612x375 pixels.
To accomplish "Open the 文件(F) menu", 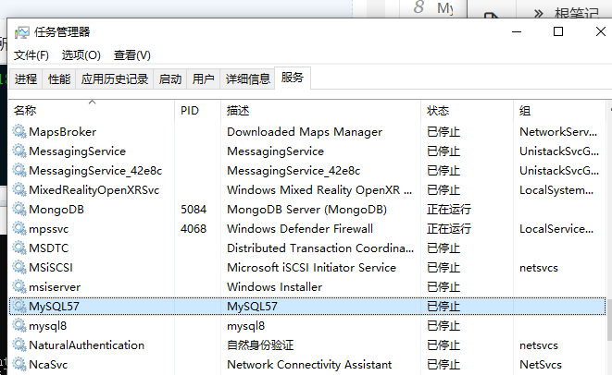I will coord(31,55).
